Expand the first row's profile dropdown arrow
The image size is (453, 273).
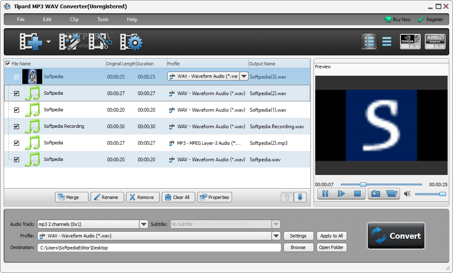[244, 76]
